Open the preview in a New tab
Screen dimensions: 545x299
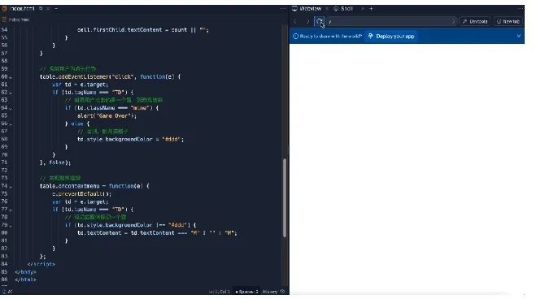click(508, 21)
